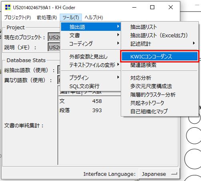The width and height of the screenshot is (201, 181).
Task: Click the value 393 in table
Action: pyautogui.click(x=97, y=110)
